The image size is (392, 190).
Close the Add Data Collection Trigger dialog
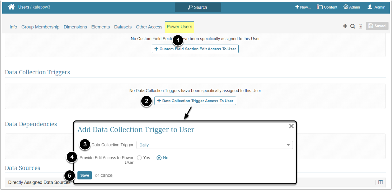[x=291, y=126]
